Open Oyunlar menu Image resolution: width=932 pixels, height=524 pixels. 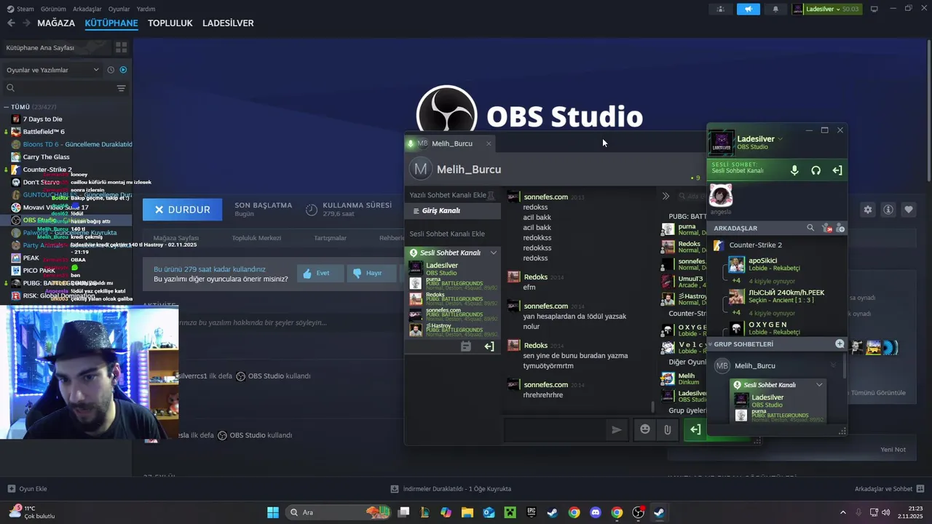(119, 9)
